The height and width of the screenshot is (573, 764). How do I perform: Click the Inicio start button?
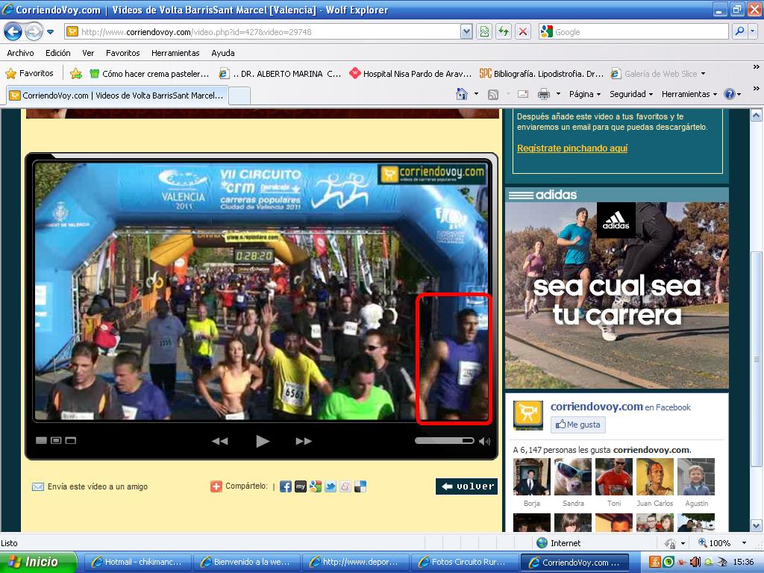coord(39,562)
